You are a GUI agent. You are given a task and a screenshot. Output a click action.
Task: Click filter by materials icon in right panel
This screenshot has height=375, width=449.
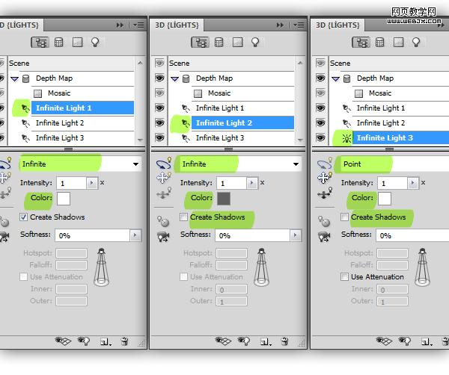398,43
